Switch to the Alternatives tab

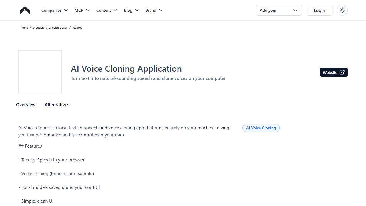pos(57,104)
